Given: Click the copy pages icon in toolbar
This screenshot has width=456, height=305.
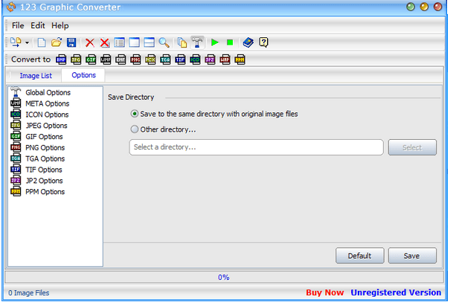Looking at the screenshot, I should 182,42.
